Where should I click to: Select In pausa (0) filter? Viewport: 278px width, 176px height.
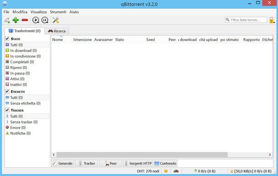coord(27,73)
